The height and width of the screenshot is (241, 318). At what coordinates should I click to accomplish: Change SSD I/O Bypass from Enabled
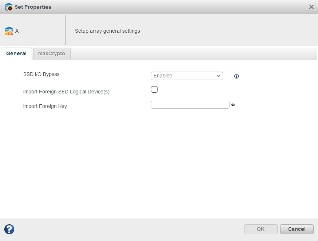[x=187, y=76]
